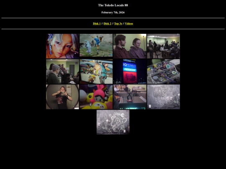226x169 pixels.
Task: Open the bottom centered chalkboard drawing thumbnail
Action: 113,122
